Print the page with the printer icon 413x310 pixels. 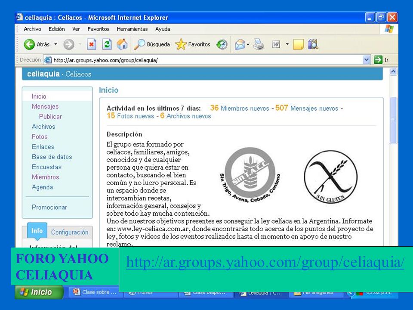(x=259, y=44)
